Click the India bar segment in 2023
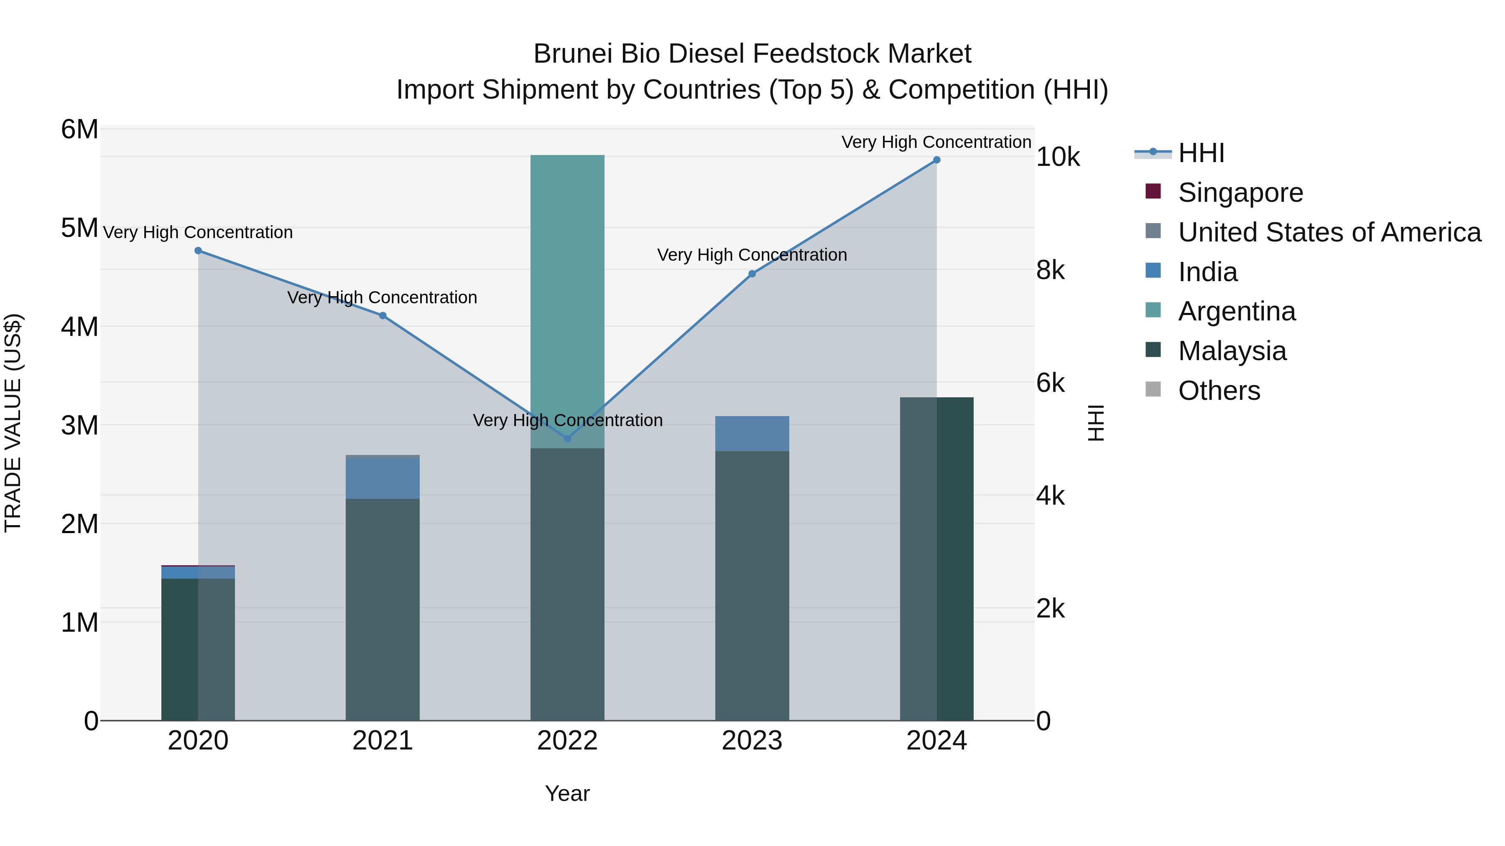The width and height of the screenshot is (1505, 846). (752, 433)
